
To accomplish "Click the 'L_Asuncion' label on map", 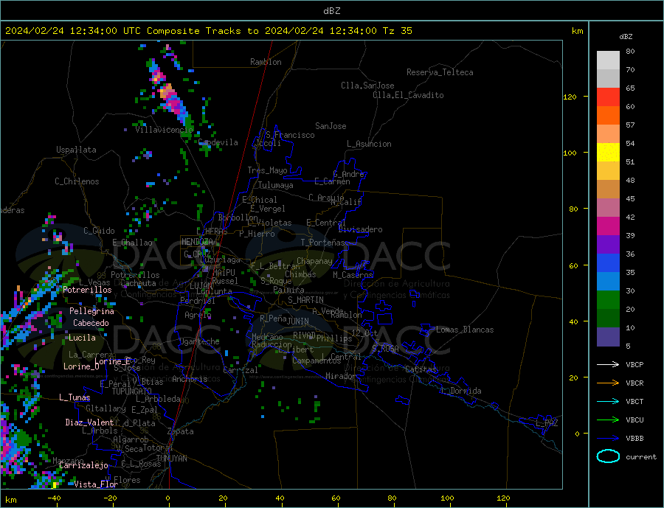I will (x=369, y=144).
